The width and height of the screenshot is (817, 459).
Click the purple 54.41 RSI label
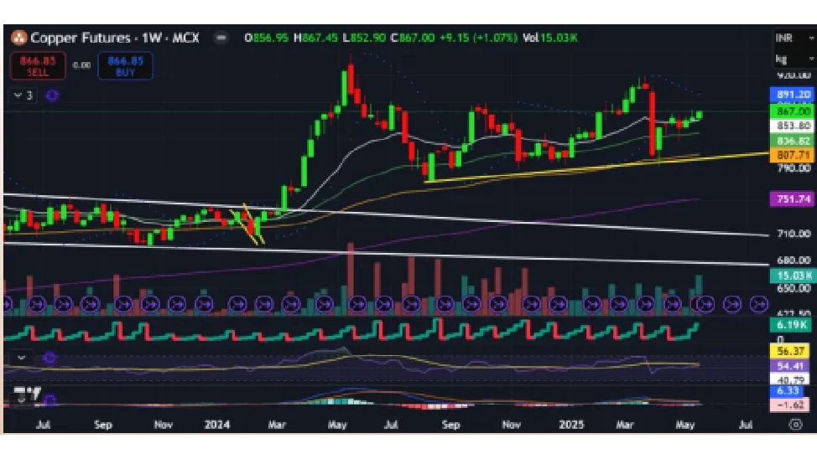click(790, 366)
